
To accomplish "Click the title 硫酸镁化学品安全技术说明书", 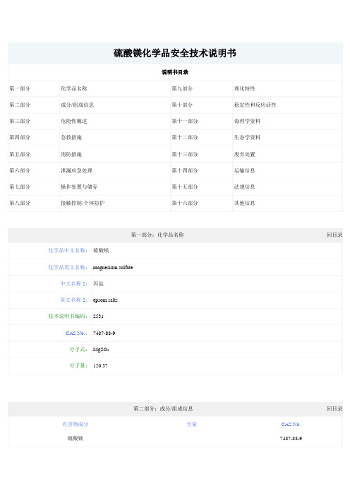I will point(175,53).
